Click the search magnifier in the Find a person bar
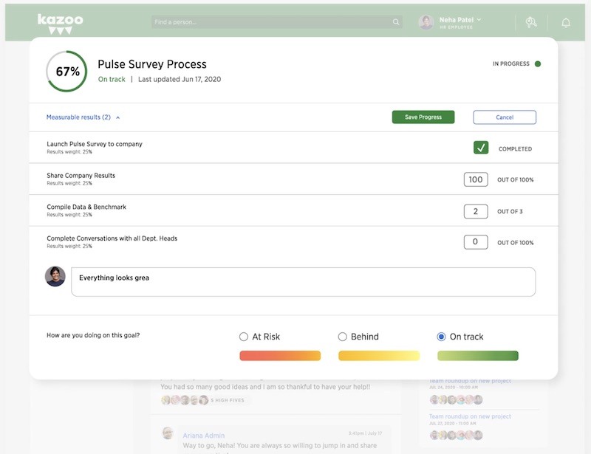This screenshot has width=591, height=454. 395,21
